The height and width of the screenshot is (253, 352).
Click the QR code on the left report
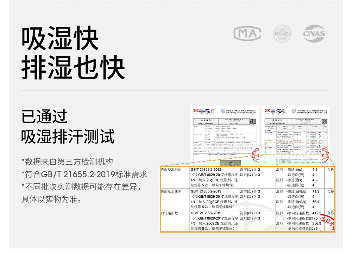click(253, 122)
